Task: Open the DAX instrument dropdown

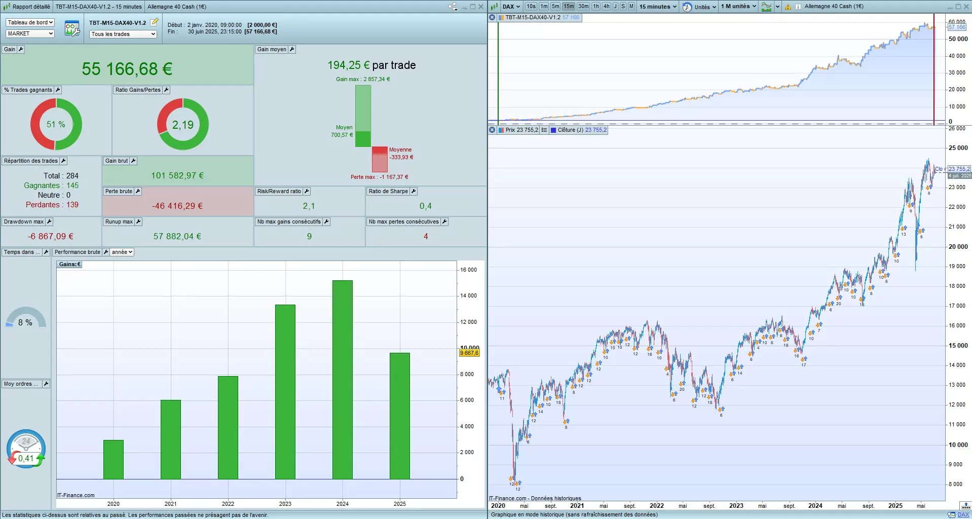Action: pos(511,7)
